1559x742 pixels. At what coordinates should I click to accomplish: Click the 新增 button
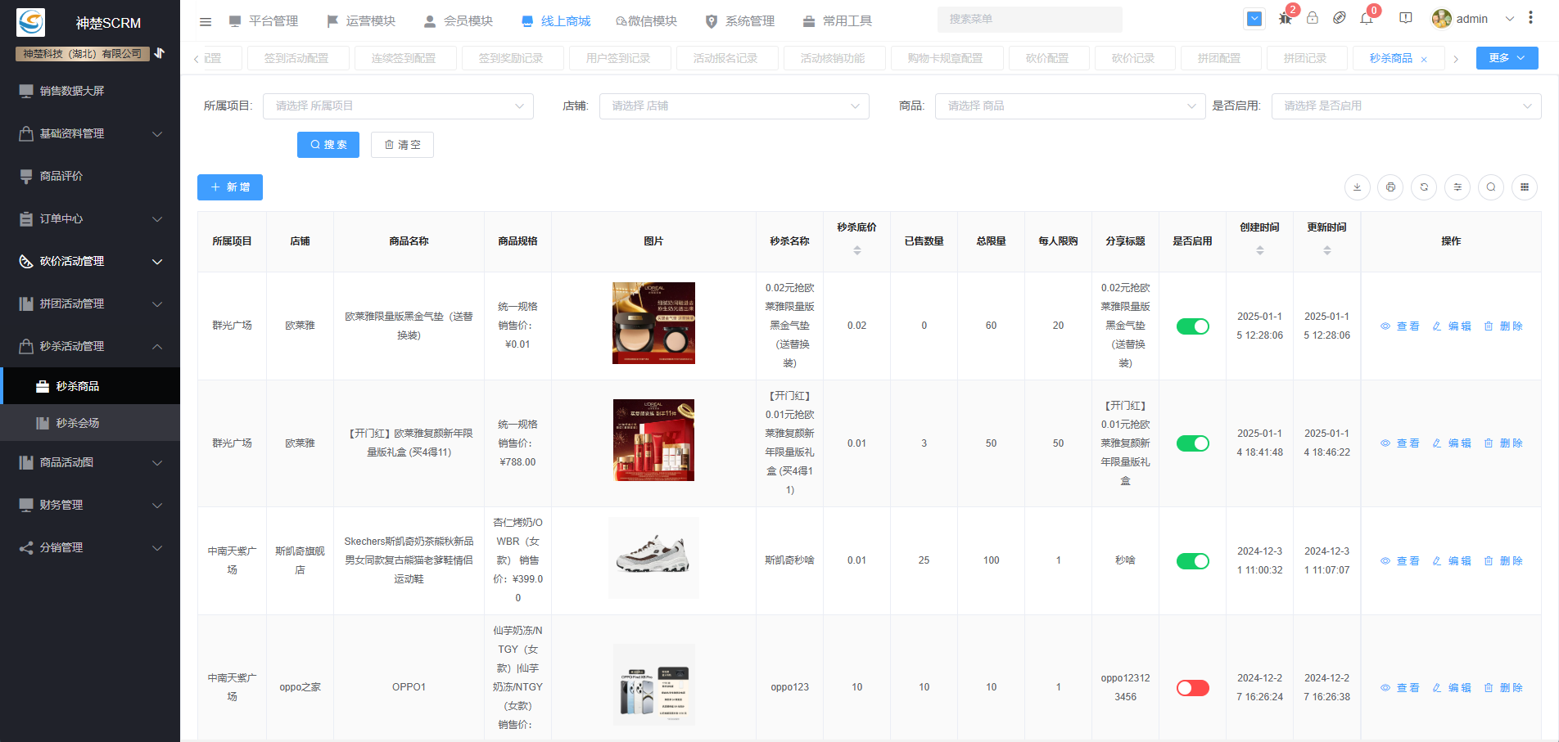click(230, 187)
